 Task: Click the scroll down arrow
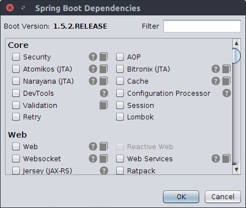[x=236, y=169]
